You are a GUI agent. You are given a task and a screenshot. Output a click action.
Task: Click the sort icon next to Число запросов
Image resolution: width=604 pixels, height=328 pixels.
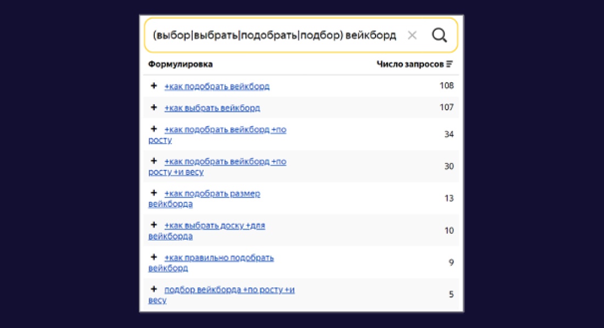450,63
